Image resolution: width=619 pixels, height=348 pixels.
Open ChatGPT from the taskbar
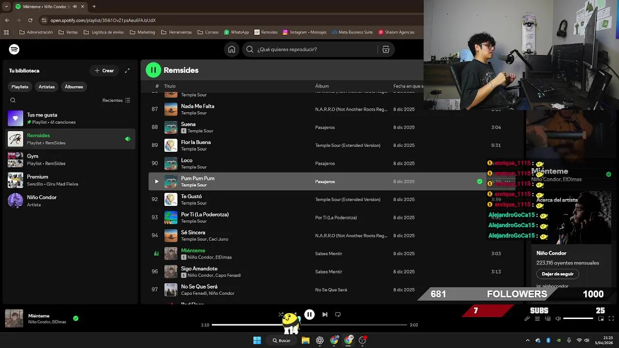320,340
